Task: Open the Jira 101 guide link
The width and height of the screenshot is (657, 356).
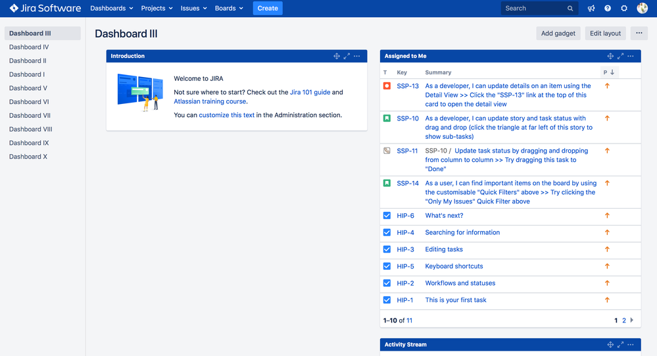Action: (310, 92)
